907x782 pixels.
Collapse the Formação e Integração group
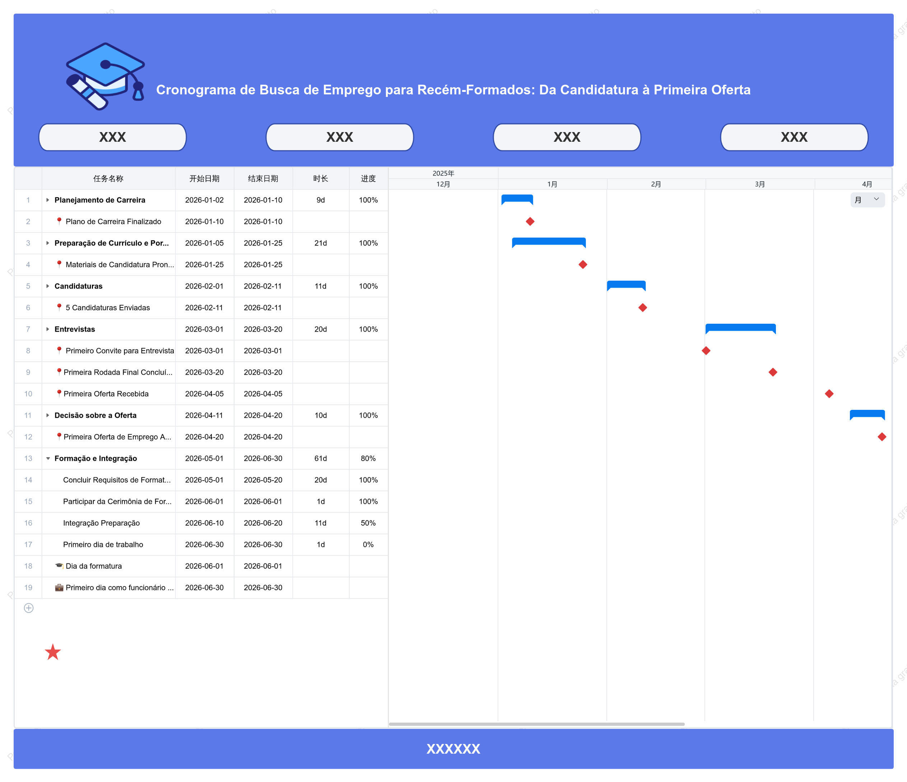point(48,459)
